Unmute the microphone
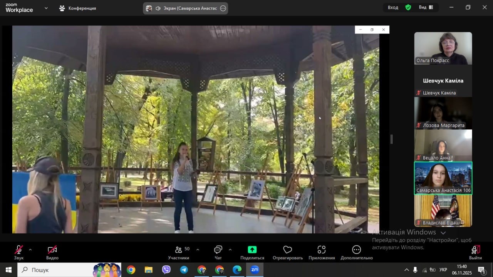Screen dimensions: 493x277 18,250
